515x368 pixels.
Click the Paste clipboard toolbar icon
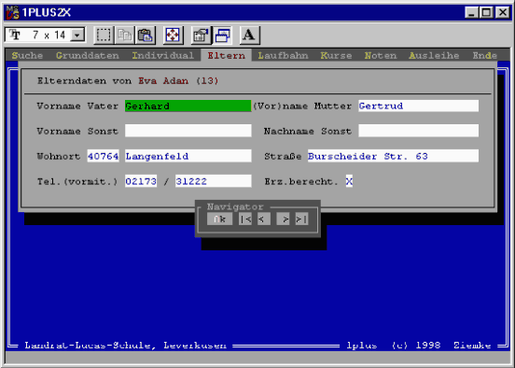pos(146,35)
